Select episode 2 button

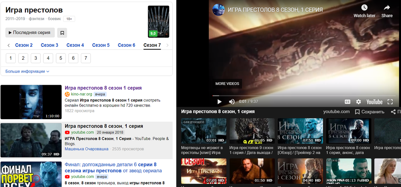(23, 58)
